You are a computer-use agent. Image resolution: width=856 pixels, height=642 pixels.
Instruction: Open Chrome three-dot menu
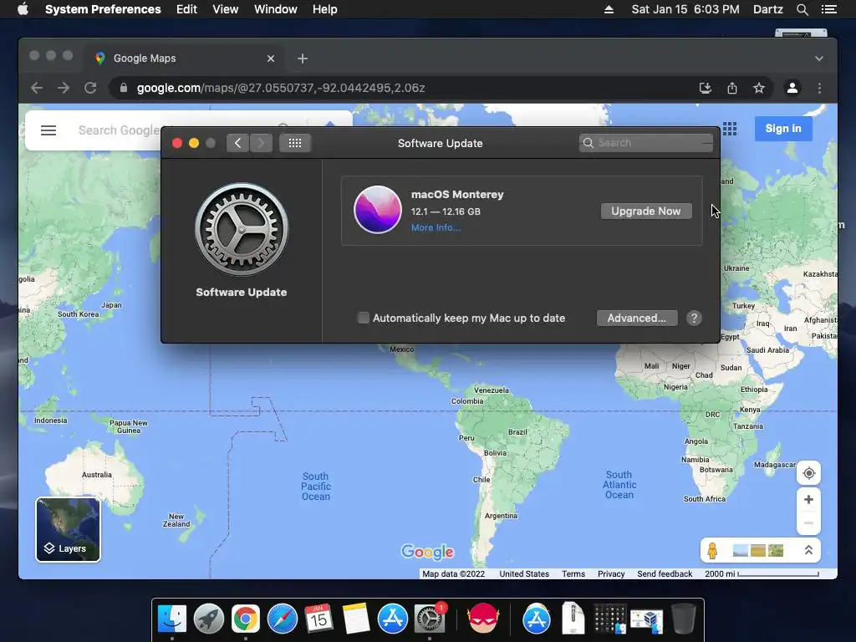click(x=819, y=88)
